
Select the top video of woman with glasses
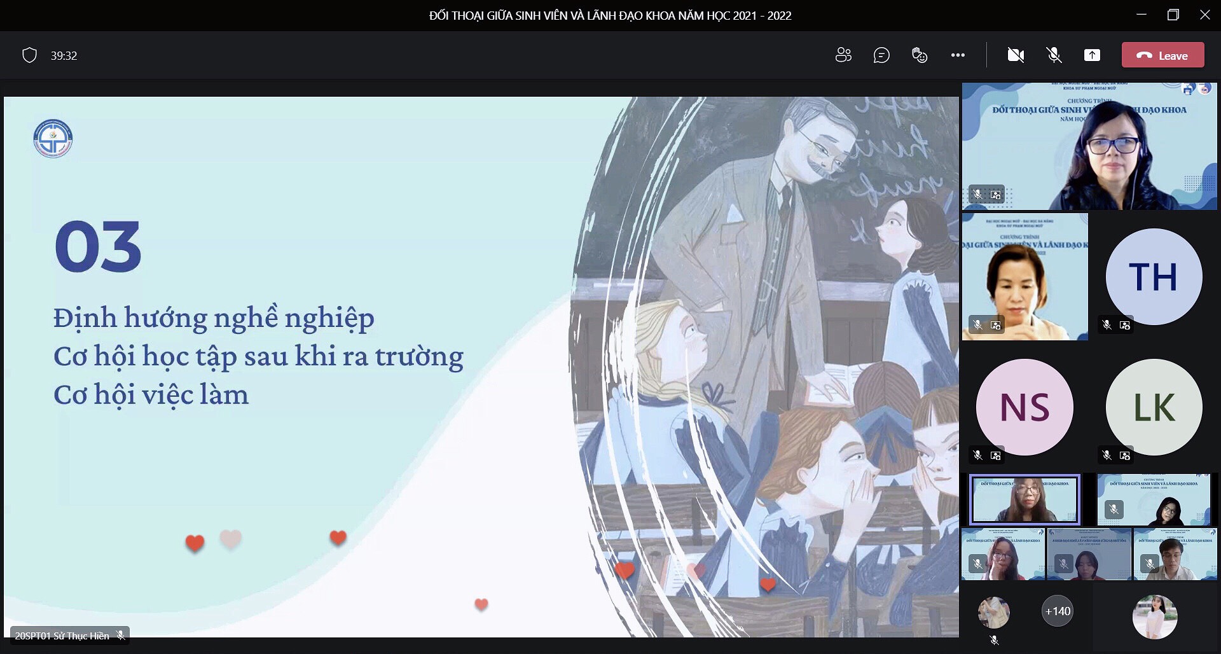[1089, 146]
